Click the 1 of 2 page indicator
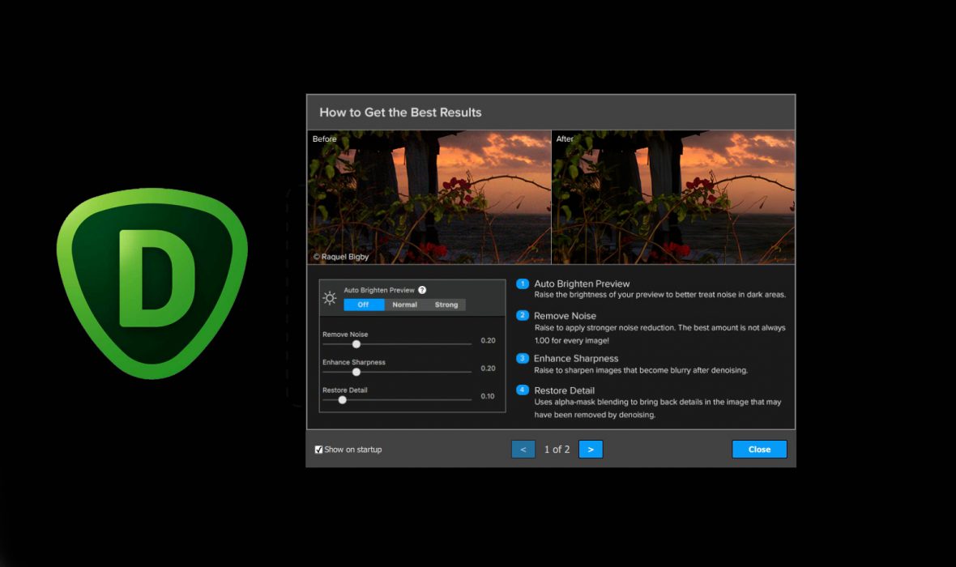The image size is (956, 567). point(557,449)
